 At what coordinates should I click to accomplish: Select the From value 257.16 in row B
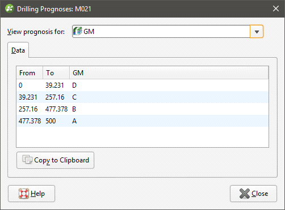click(x=28, y=109)
